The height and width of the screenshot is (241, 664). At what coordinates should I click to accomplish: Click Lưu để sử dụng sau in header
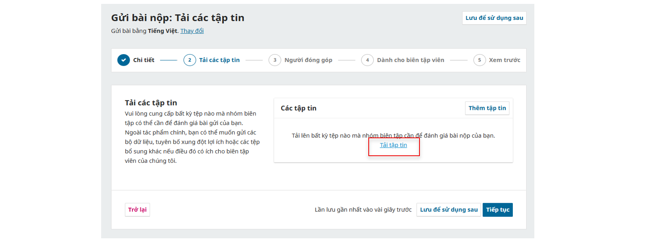pyautogui.click(x=494, y=18)
